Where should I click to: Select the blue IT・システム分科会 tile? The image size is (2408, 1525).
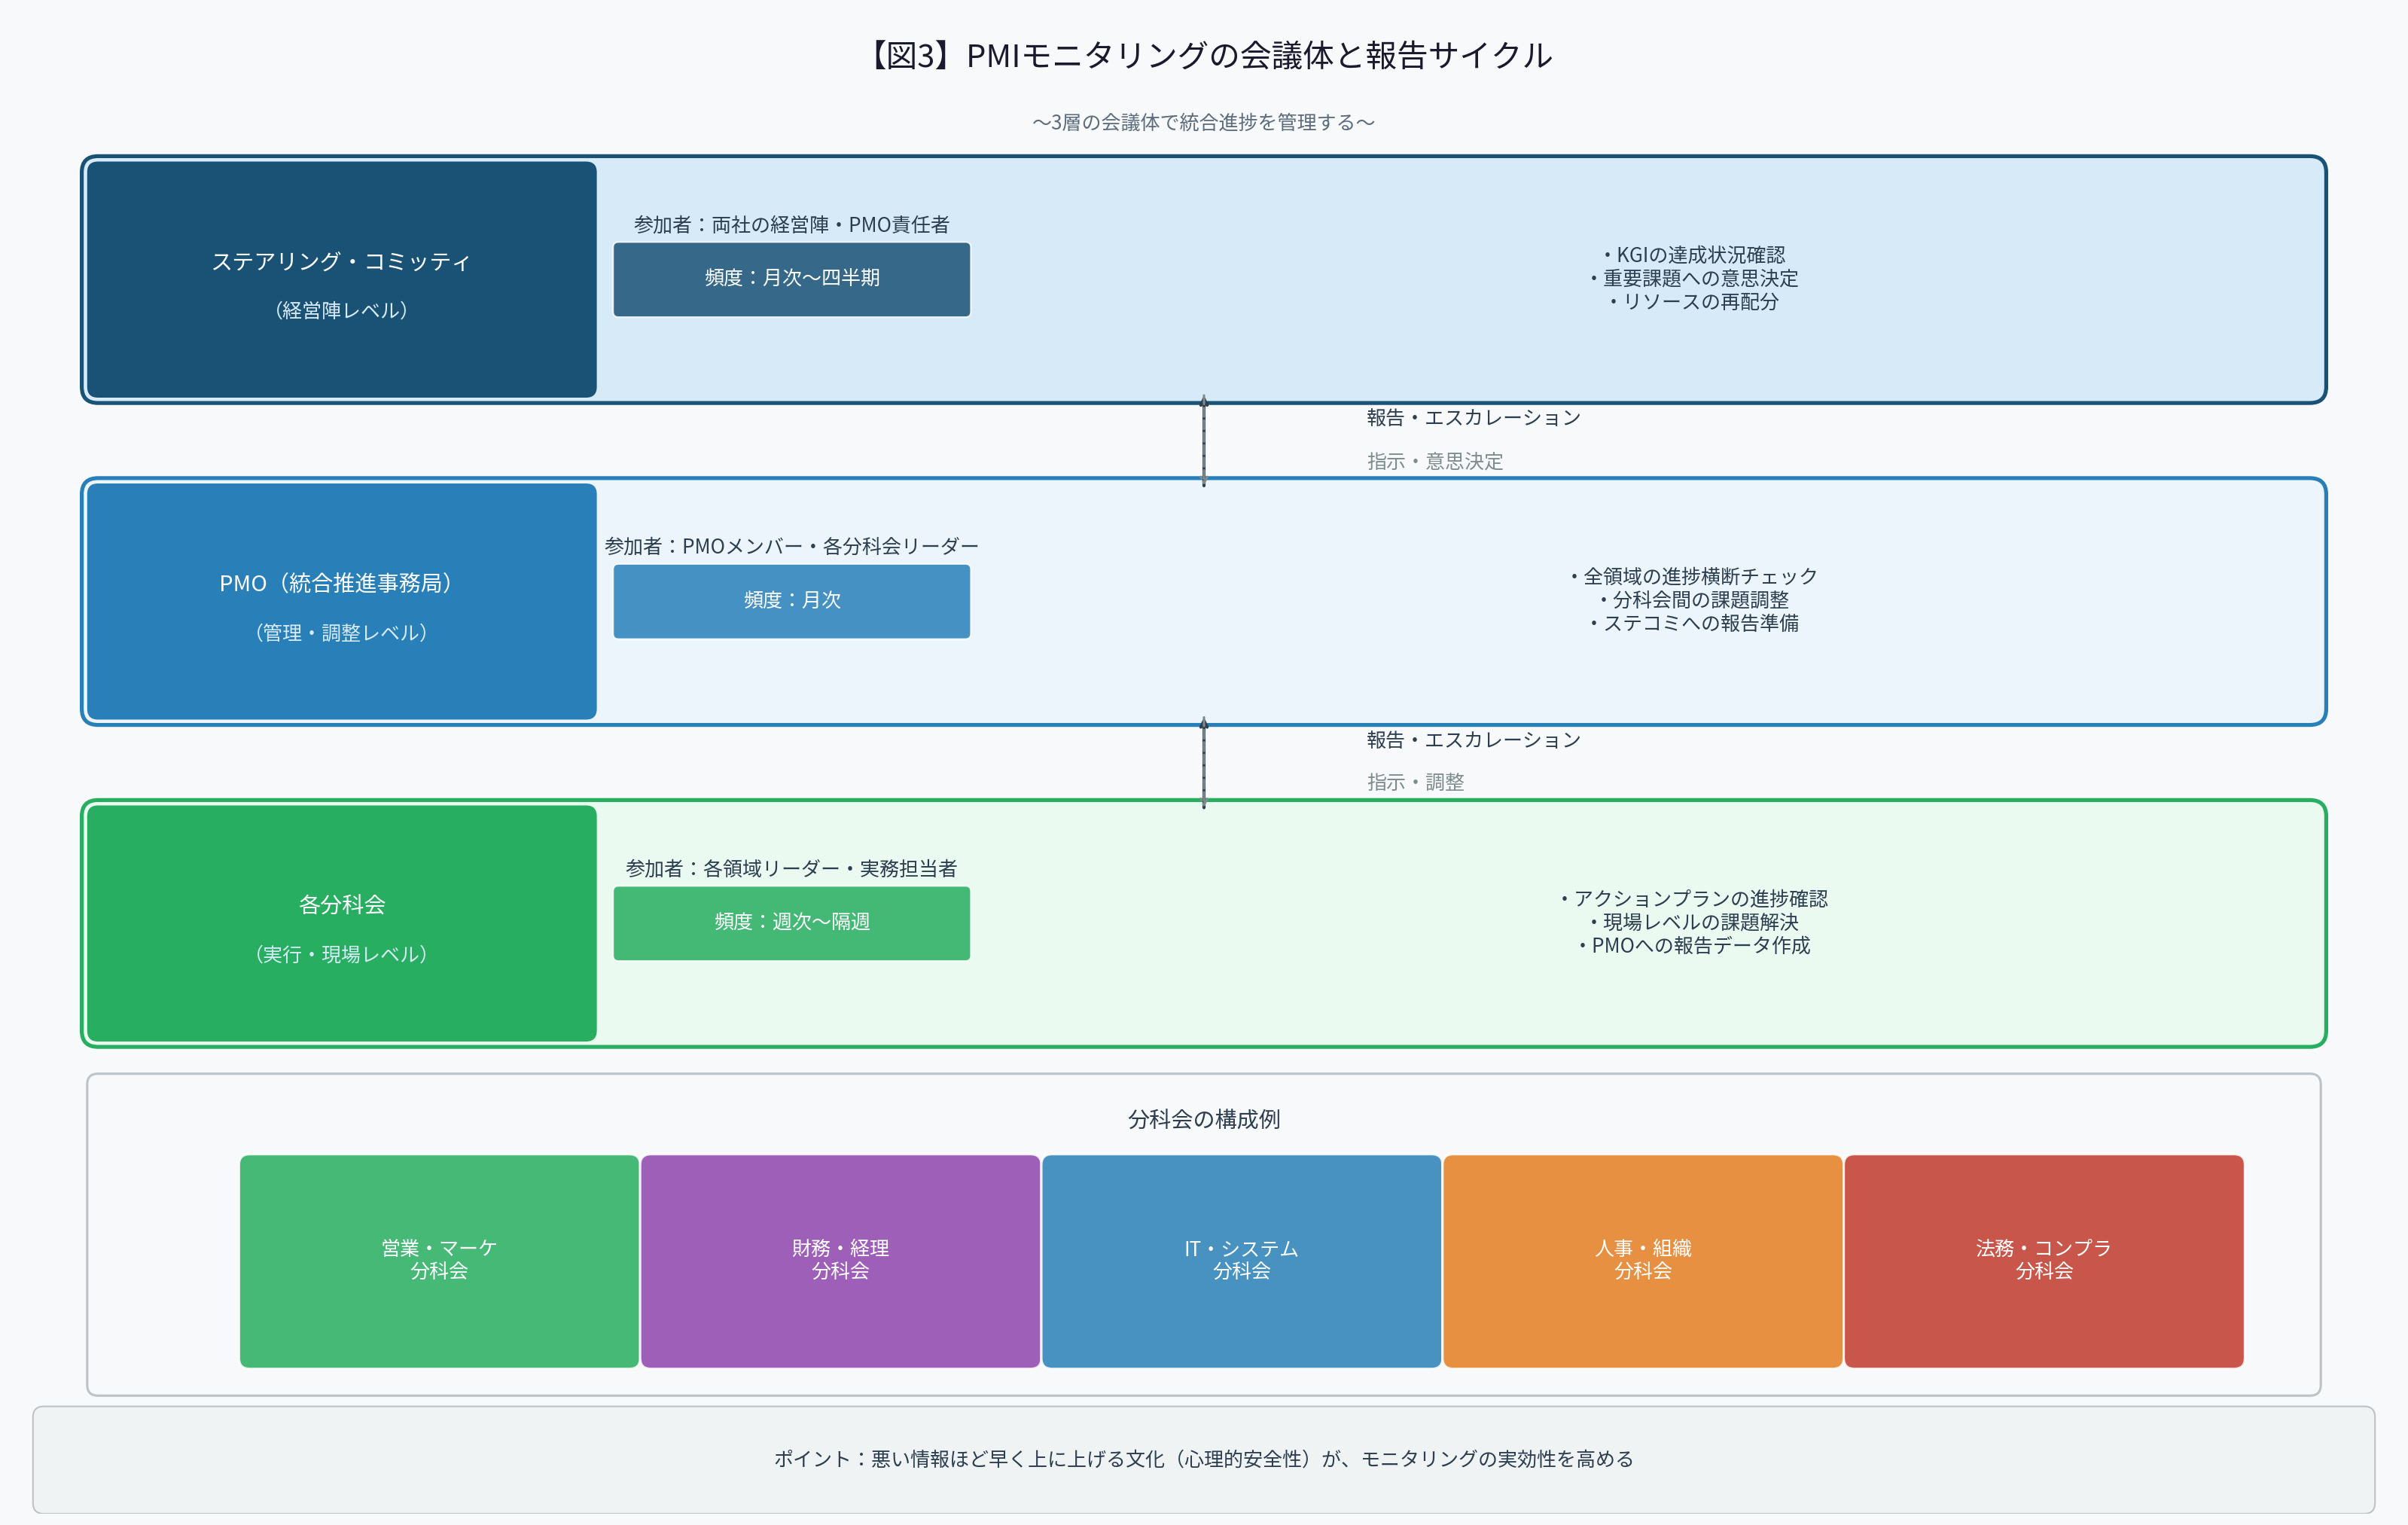point(1241,1261)
